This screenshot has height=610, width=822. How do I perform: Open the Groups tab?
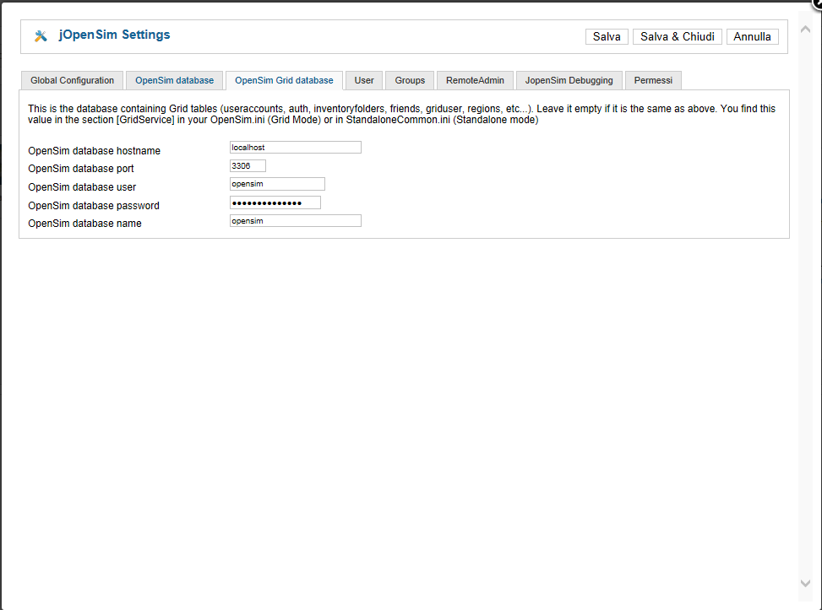click(410, 81)
